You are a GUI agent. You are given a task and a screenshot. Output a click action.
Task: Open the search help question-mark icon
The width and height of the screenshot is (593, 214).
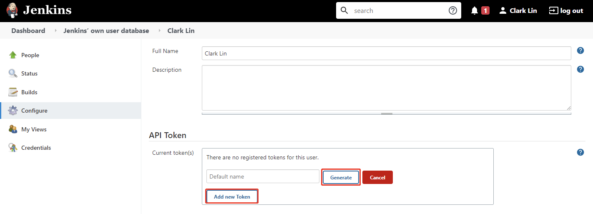pos(452,11)
